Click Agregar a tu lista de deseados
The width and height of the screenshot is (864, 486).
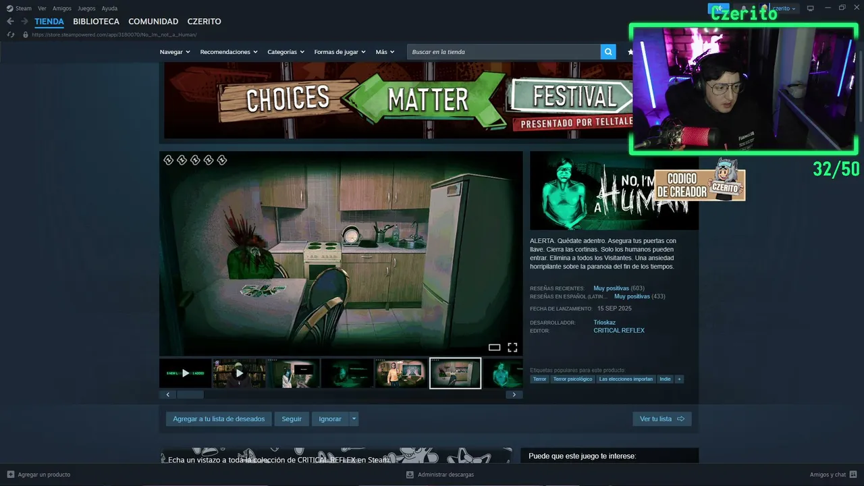point(219,419)
